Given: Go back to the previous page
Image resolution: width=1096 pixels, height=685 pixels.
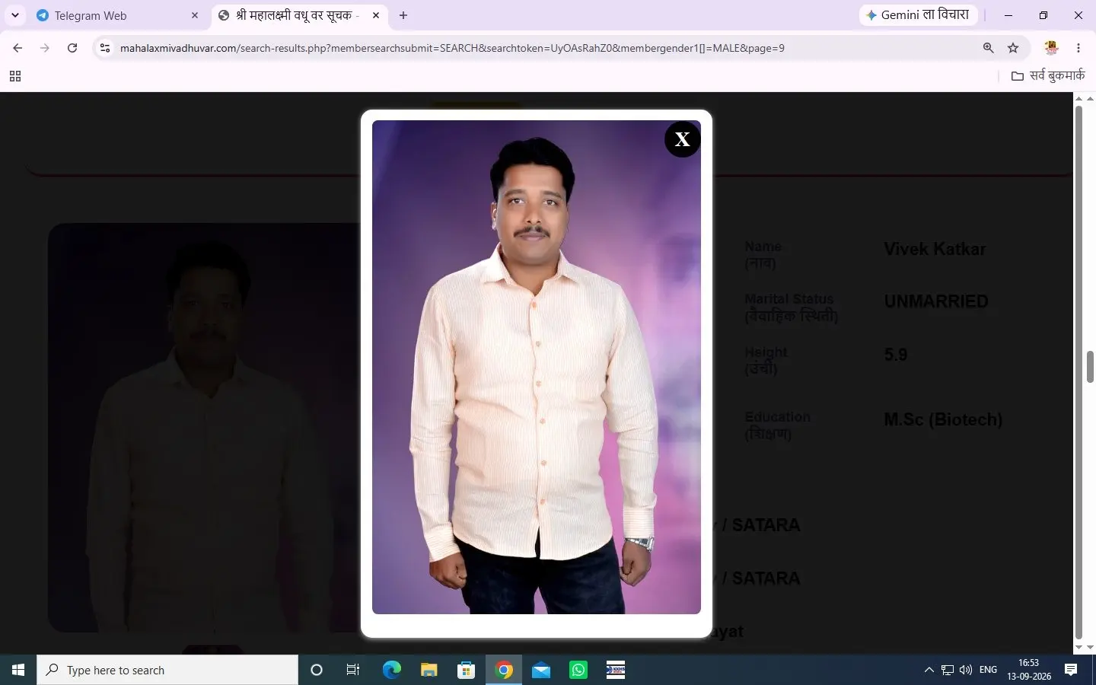Looking at the screenshot, I should click(x=18, y=48).
